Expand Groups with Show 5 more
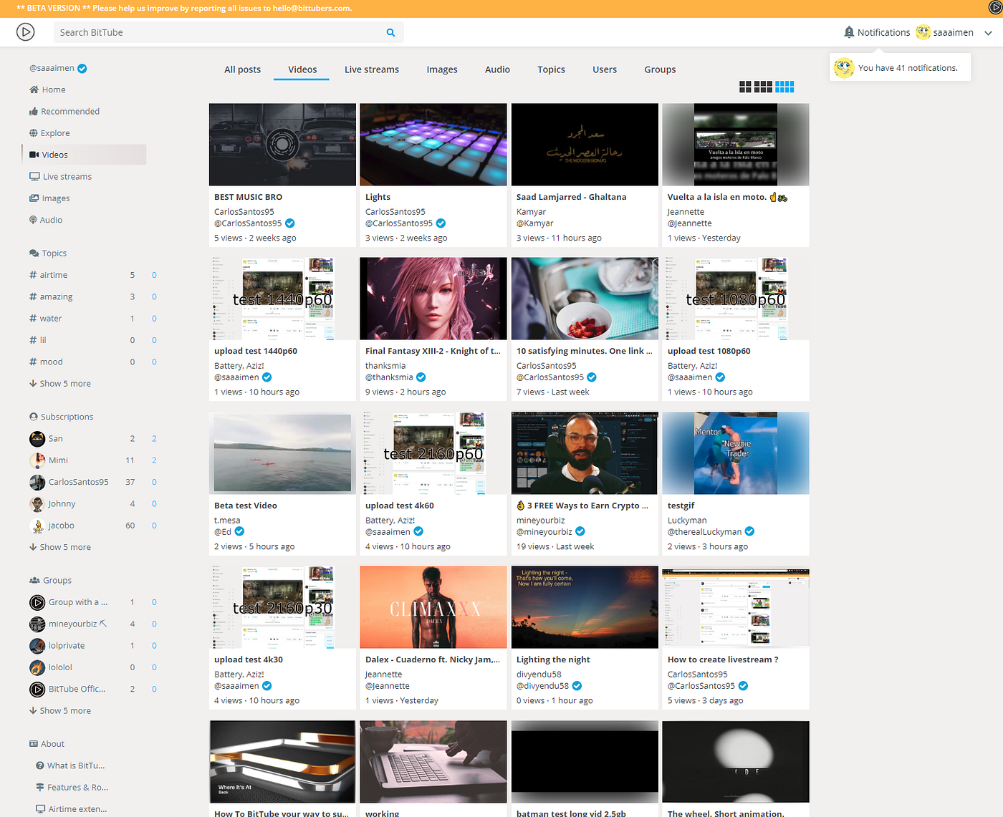This screenshot has width=1003, height=817. [60, 711]
